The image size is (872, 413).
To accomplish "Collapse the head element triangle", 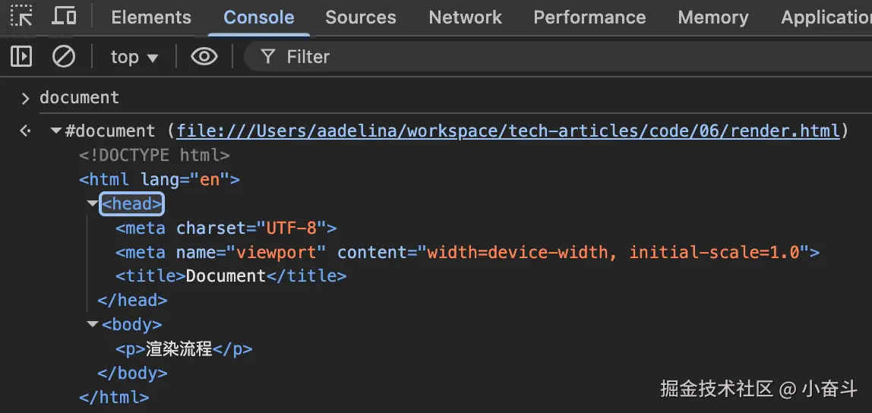I will (93, 203).
